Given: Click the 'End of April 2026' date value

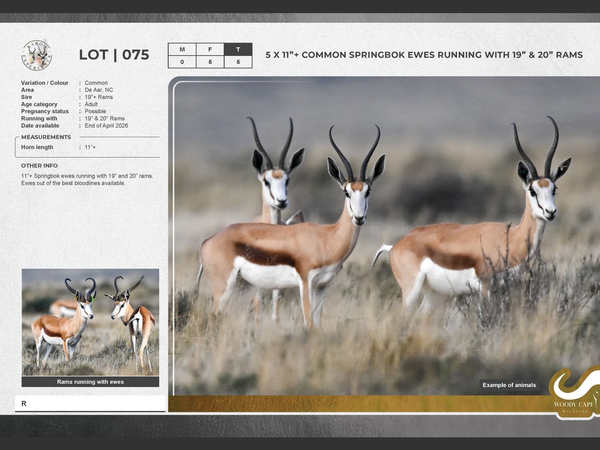Looking at the screenshot, I should coord(106,126).
